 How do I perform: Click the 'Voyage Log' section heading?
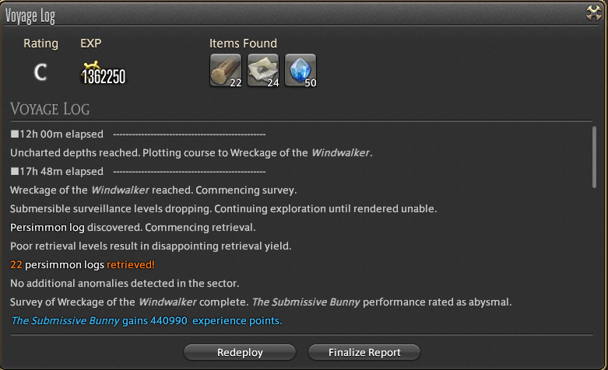tap(50, 109)
